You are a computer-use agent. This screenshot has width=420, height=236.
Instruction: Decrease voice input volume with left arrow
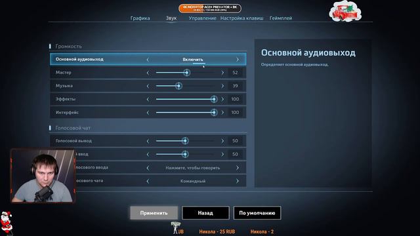148,154
